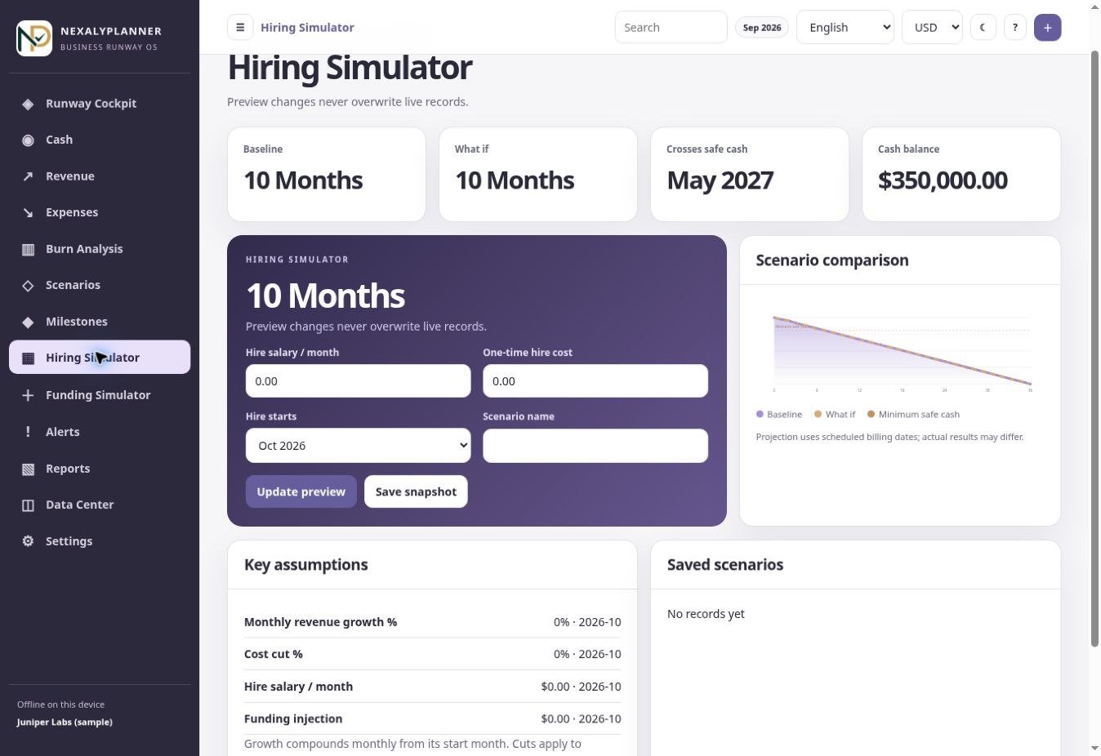
Task: Click the Data Center panel icon
Action: (x=28, y=505)
